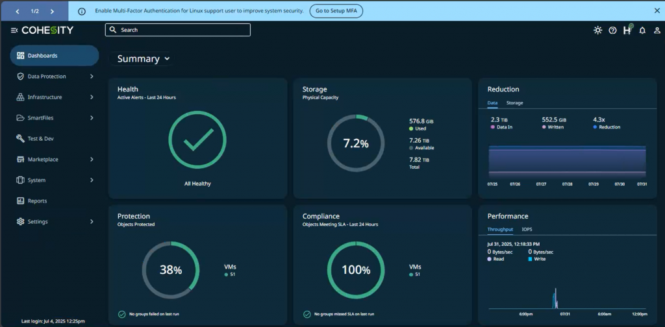Click the Dashboards sidebar icon
The height and width of the screenshot is (327, 665).
coord(21,56)
